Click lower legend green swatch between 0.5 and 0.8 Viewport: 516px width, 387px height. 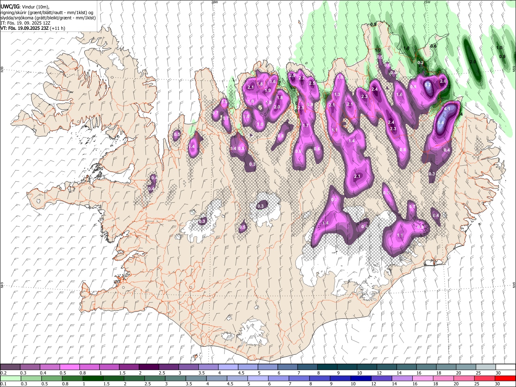point(72,378)
